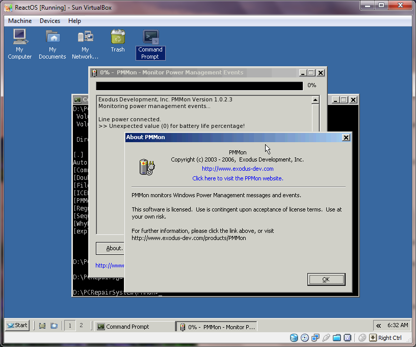Open the VirtualBox Help menu
This screenshot has height=347, width=416.
(74, 21)
